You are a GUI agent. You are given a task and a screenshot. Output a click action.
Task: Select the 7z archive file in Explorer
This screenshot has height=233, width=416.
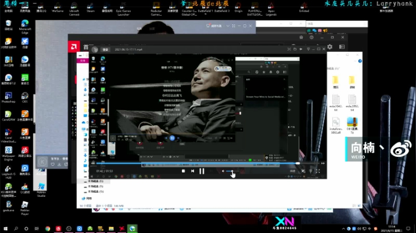point(352,126)
